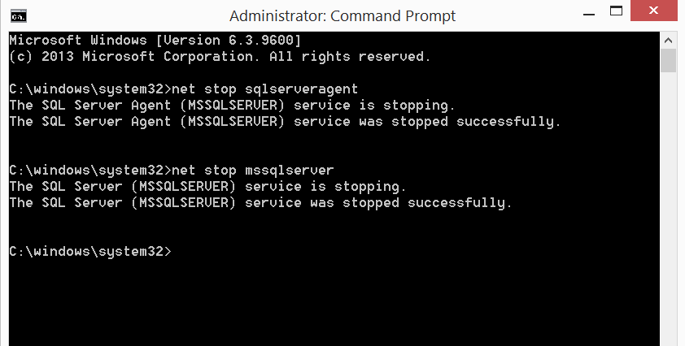Click the 'Microsoft Windows [Version 6.3.9600]' line
This screenshot has height=346, width=685.
point(155,41)
